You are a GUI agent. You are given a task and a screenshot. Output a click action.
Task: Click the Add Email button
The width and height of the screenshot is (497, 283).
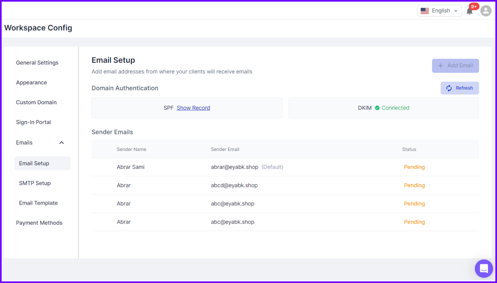(455, 66)
